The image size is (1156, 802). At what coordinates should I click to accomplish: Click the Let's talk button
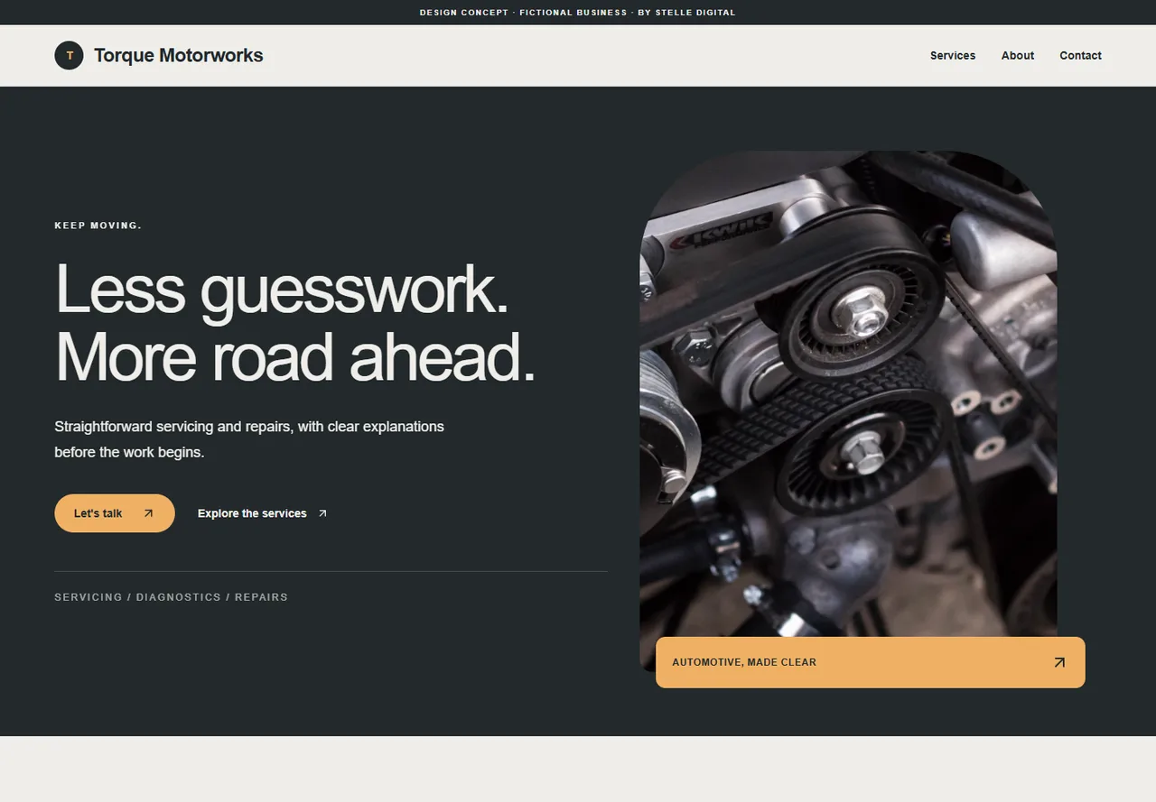(x=115, y=513)
